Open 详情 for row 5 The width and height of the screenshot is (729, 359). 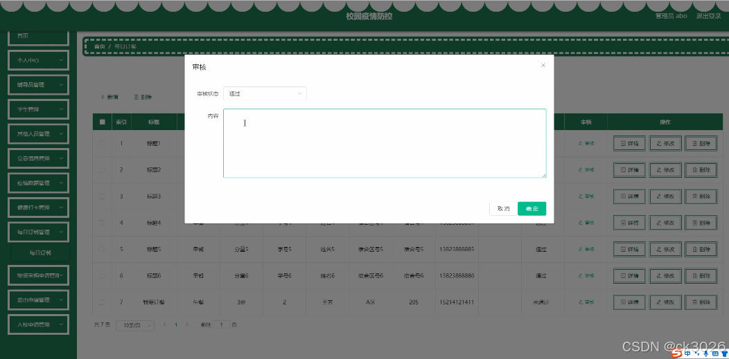(x=629, y=249)
